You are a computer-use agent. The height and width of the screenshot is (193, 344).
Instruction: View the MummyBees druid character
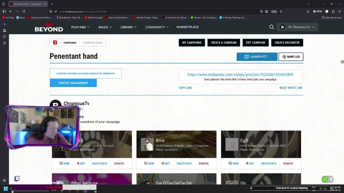pyautogui.click(x=64, y=164)
